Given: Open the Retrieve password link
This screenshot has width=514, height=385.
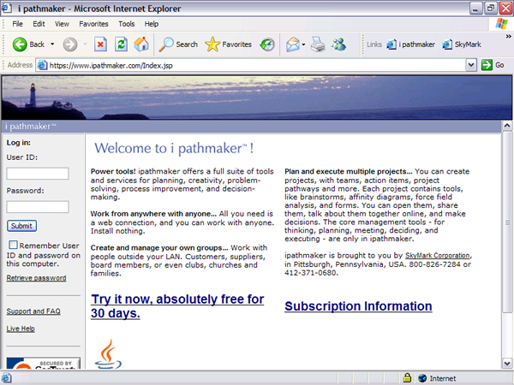Looking at the screenshot, I should point(36,278).
